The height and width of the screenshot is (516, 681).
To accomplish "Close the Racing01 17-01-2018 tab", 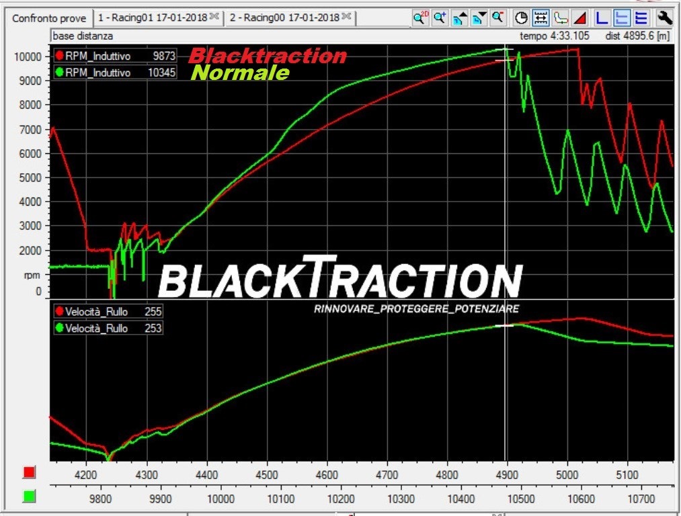I will click(x=214, y=17).
